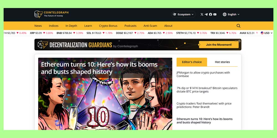Open the Peter Brandt price predictions article
This screenshot has width=277, height=138.
[204, 105]
